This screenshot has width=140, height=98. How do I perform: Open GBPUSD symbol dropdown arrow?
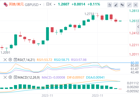[40, 5]
